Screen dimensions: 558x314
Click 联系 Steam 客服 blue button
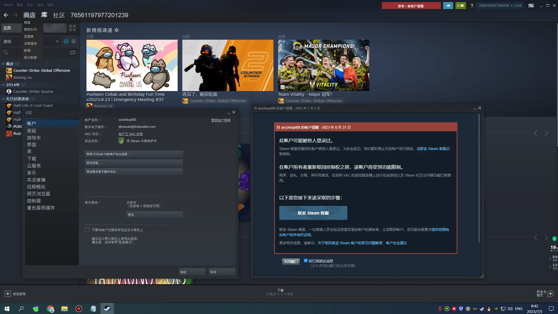pos(313,213)
